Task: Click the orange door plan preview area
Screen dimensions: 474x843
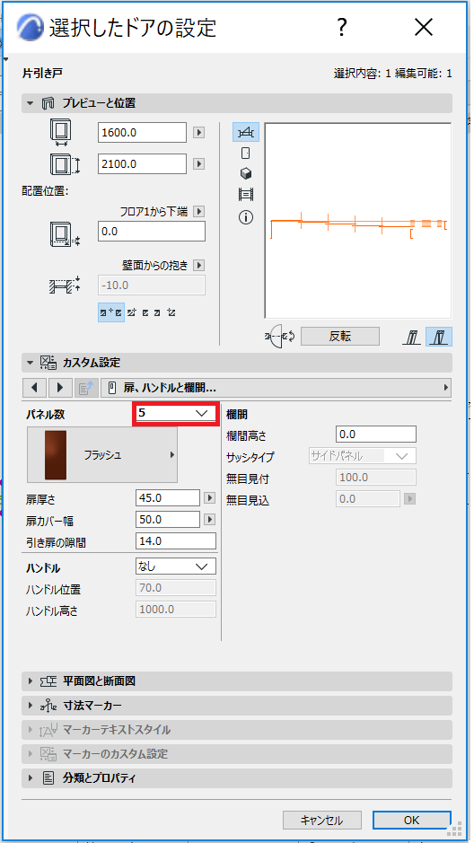Action: [358, 221]
